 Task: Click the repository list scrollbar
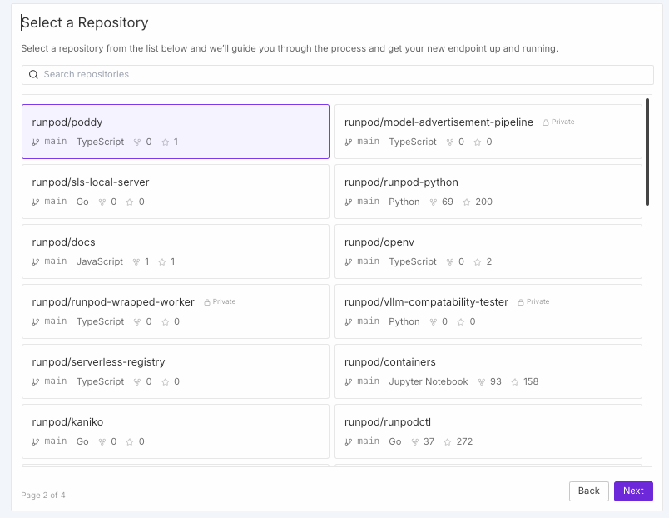click(647, 152)
